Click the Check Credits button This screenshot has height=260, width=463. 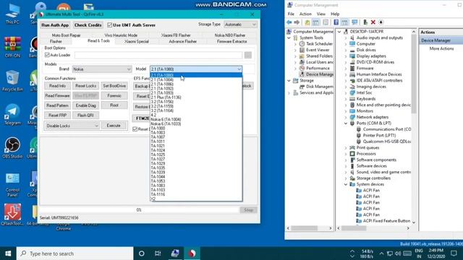(88, 25)
